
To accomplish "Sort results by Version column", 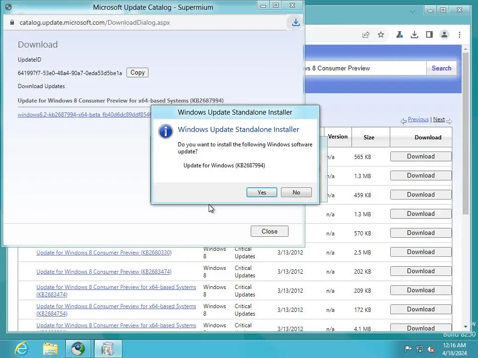I will pos(337,137).
